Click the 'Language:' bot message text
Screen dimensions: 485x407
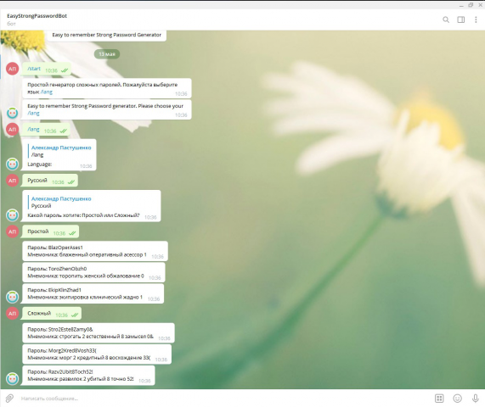click(40, 164)
